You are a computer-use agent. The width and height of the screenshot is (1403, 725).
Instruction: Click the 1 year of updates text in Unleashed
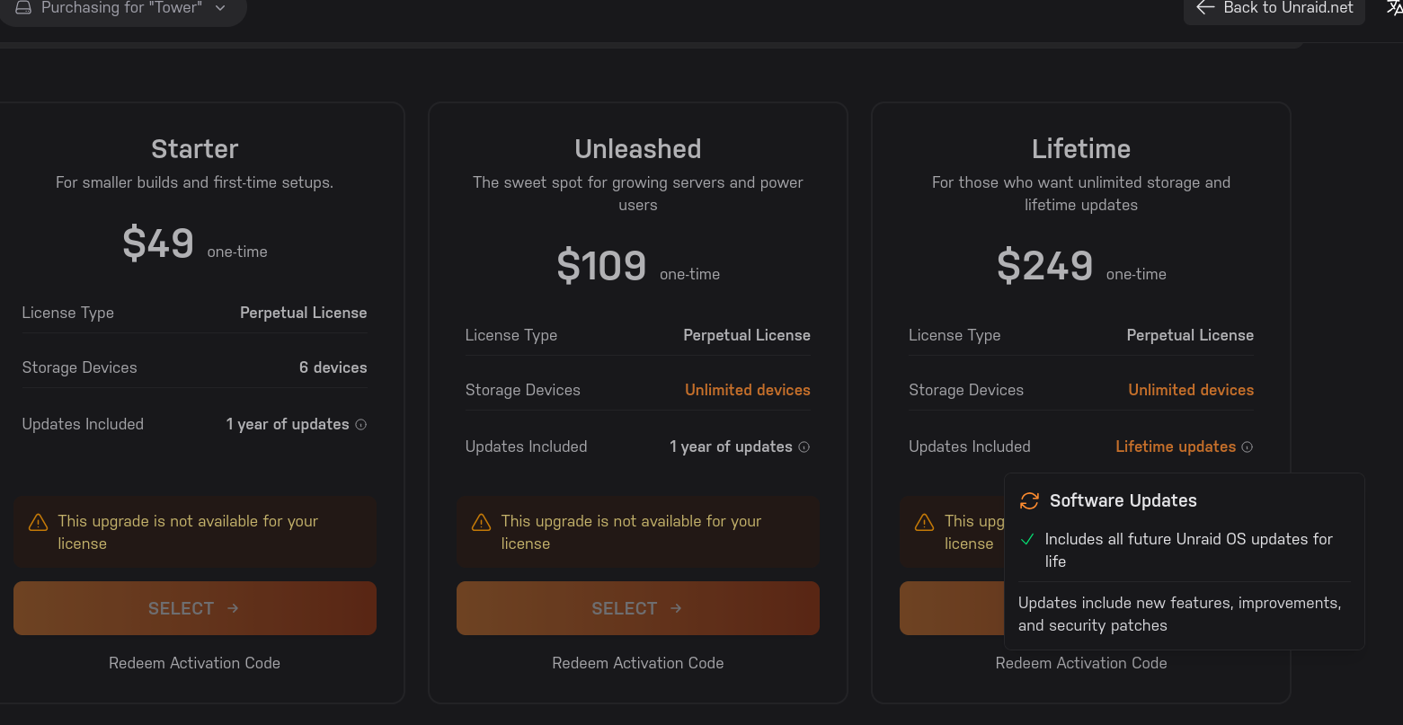point(731,446)
